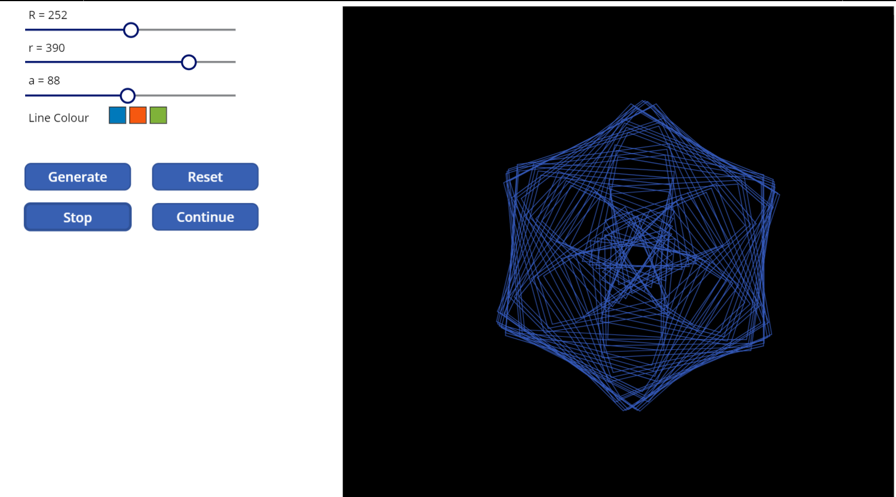Pick the green line colour swatch
This screenshot has height=497, width=896.
[x=158, y=115]
